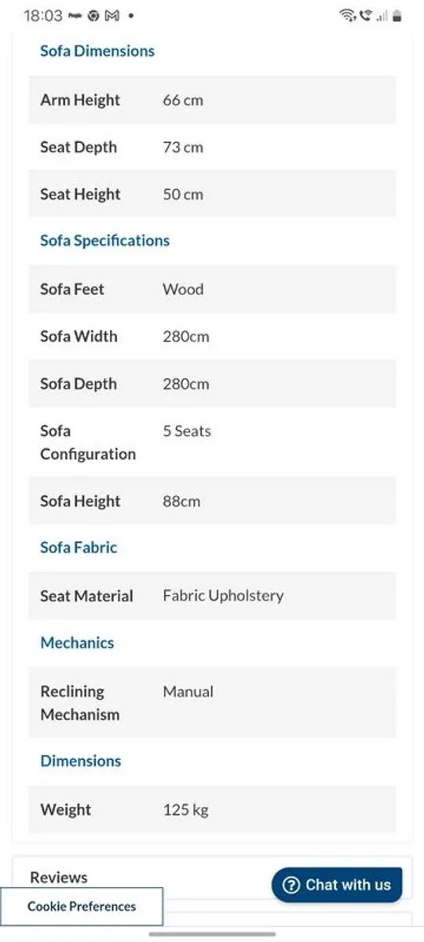Select the Reclining Mechanism row
The height and width of the screenshot is (942, 424).
[212, 703]
